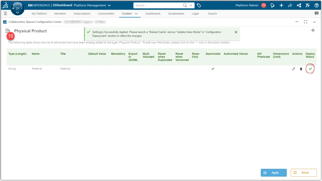The height and width of the screenshot is (181, 322).
Task: Open the Vocabularies tab
Action: click(x=176, y=13)
